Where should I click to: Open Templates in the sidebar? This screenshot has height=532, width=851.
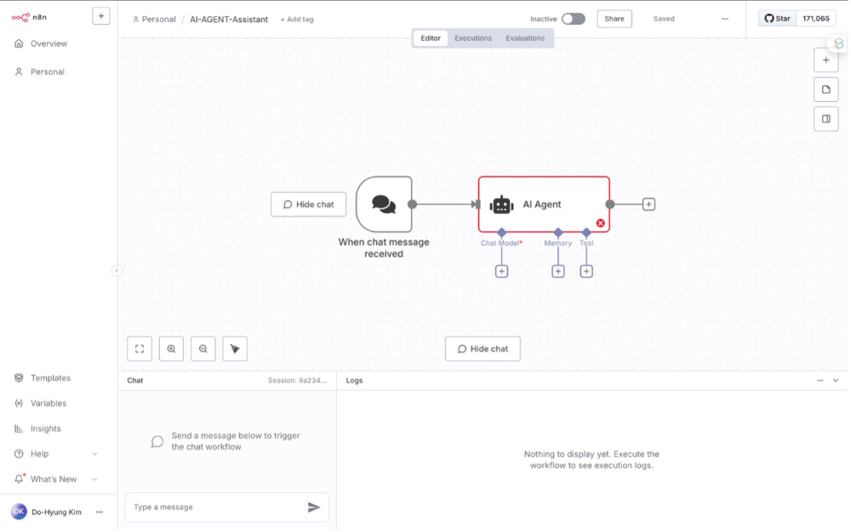click(50, 378)
